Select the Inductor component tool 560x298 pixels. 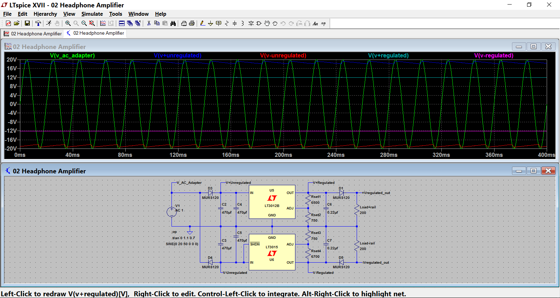(x=243, y=23)
